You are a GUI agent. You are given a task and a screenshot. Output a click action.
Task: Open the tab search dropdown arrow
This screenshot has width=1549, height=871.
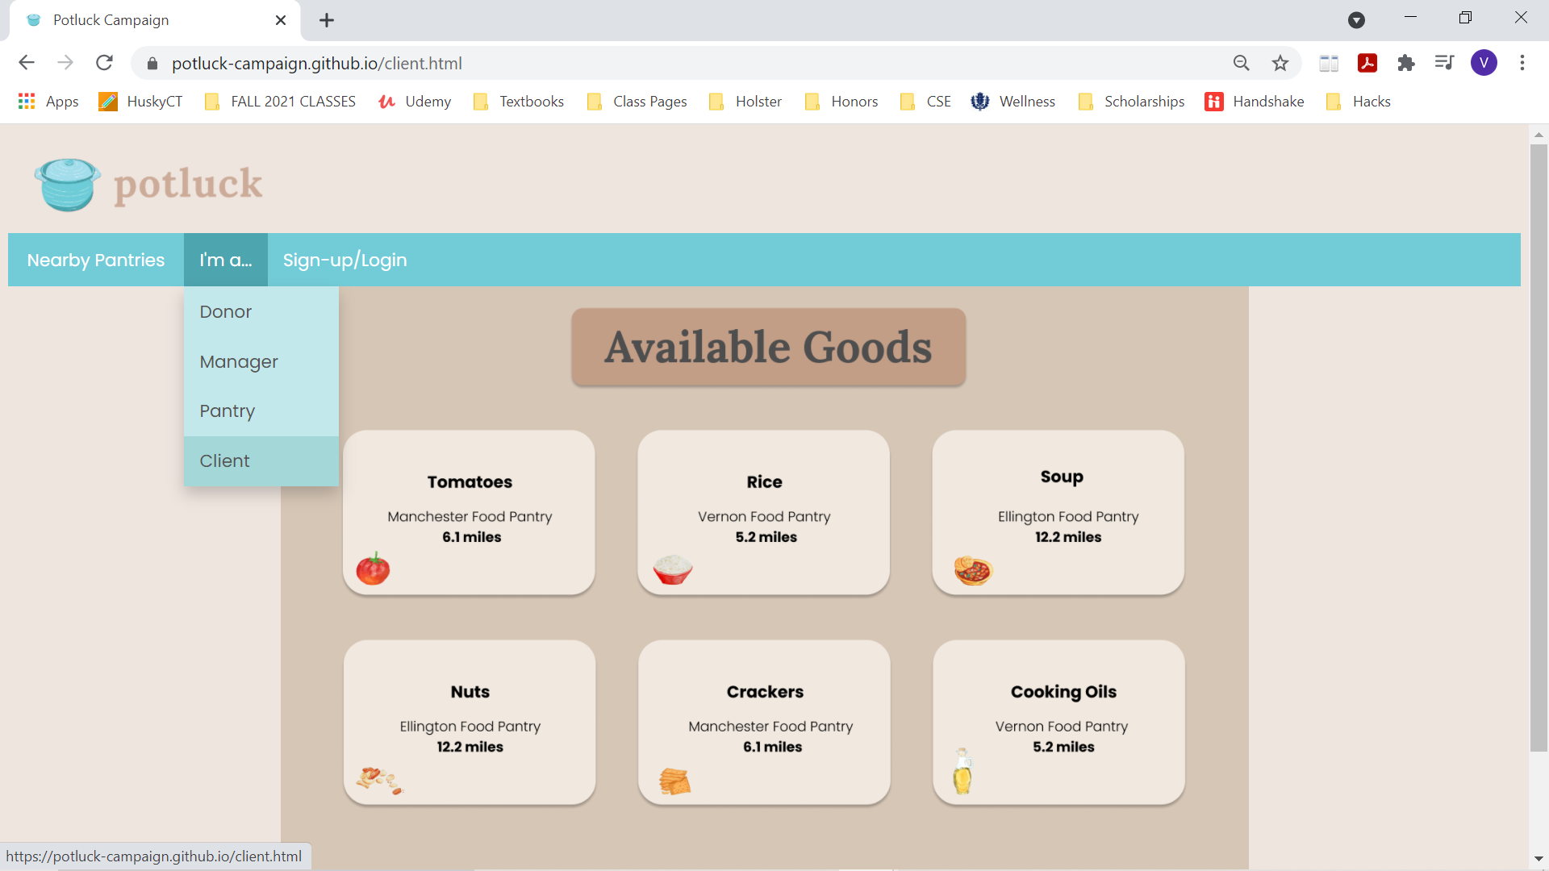pos(1357,20)
